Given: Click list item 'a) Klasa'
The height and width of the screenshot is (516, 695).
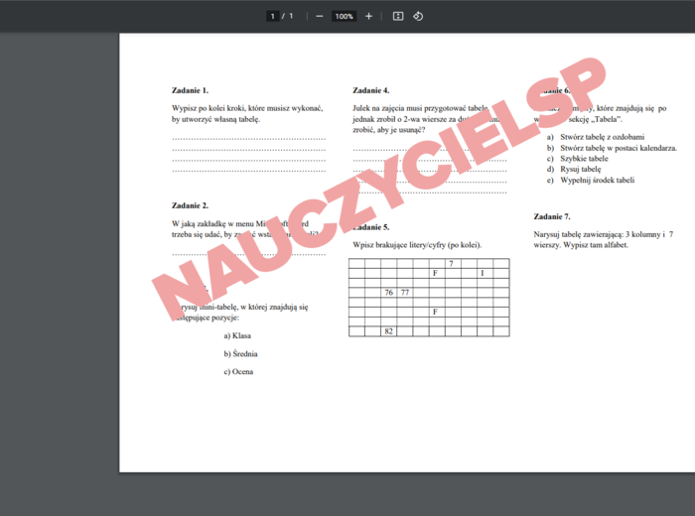Looking at the screenshot, I should pyautogui.click(x=237, y=335).
